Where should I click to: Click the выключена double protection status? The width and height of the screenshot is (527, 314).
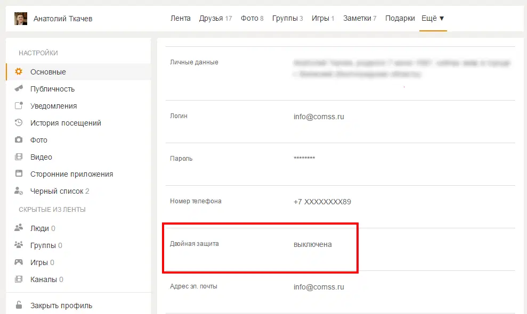313,244
